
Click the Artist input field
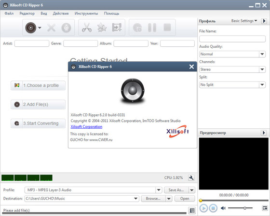point(32,43)
